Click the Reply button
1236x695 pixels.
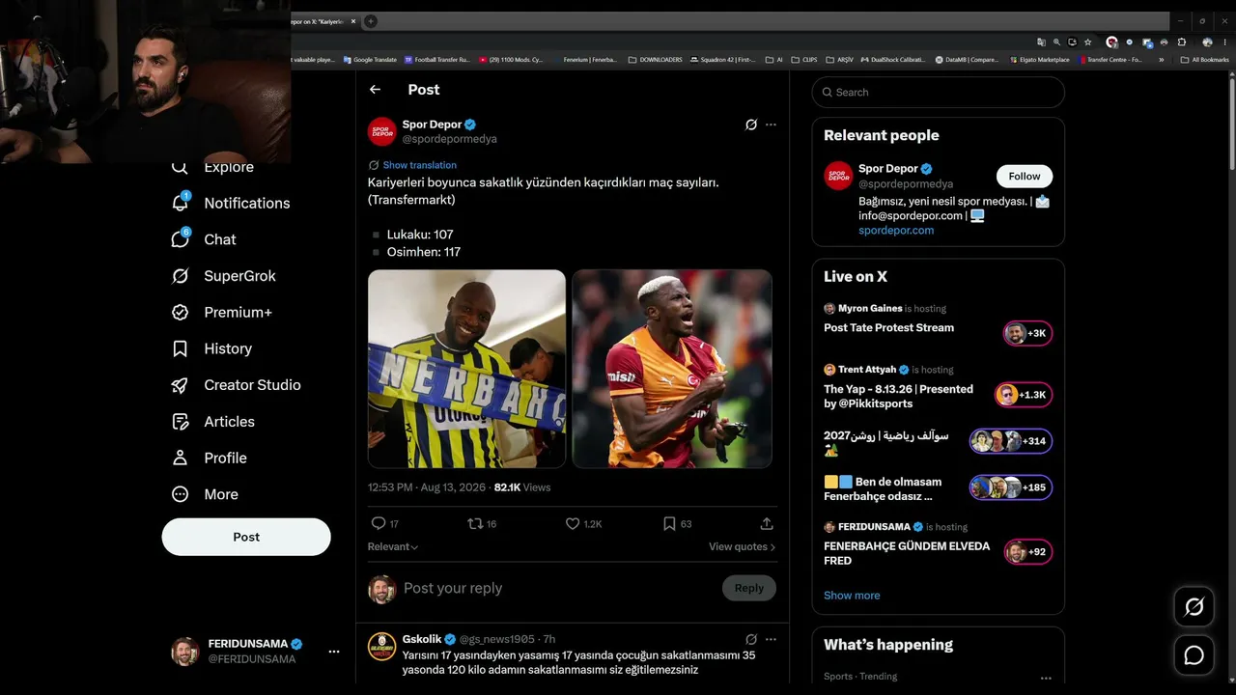tap(748, 588)
